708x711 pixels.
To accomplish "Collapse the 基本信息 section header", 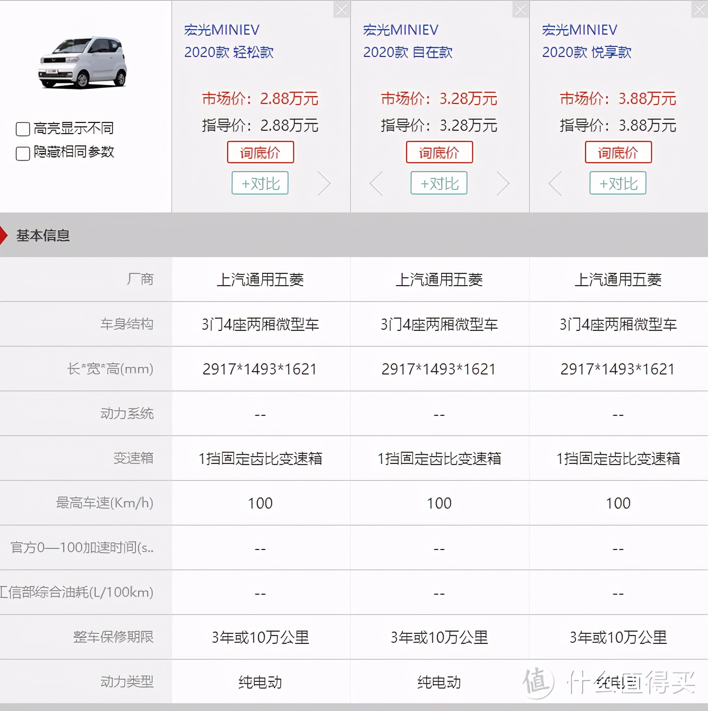I will [x=354, y=235].
